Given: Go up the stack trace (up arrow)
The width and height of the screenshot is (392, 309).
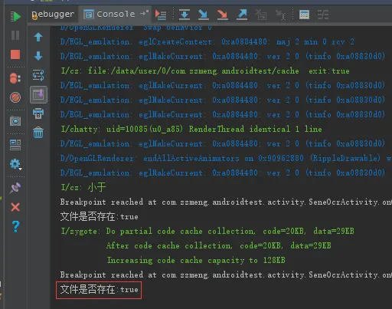Looking at the screenshot, I should 38,37.
